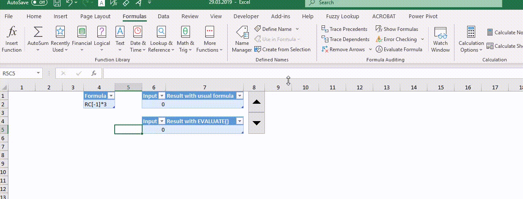The width and height of the screenshot is (523, 199).
Task: Open the Watch Window
Action: coord(440,39)
